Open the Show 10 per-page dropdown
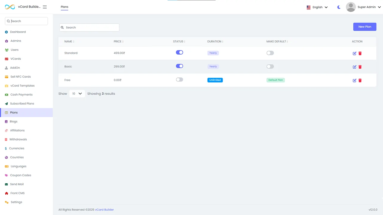 point(77,93)
